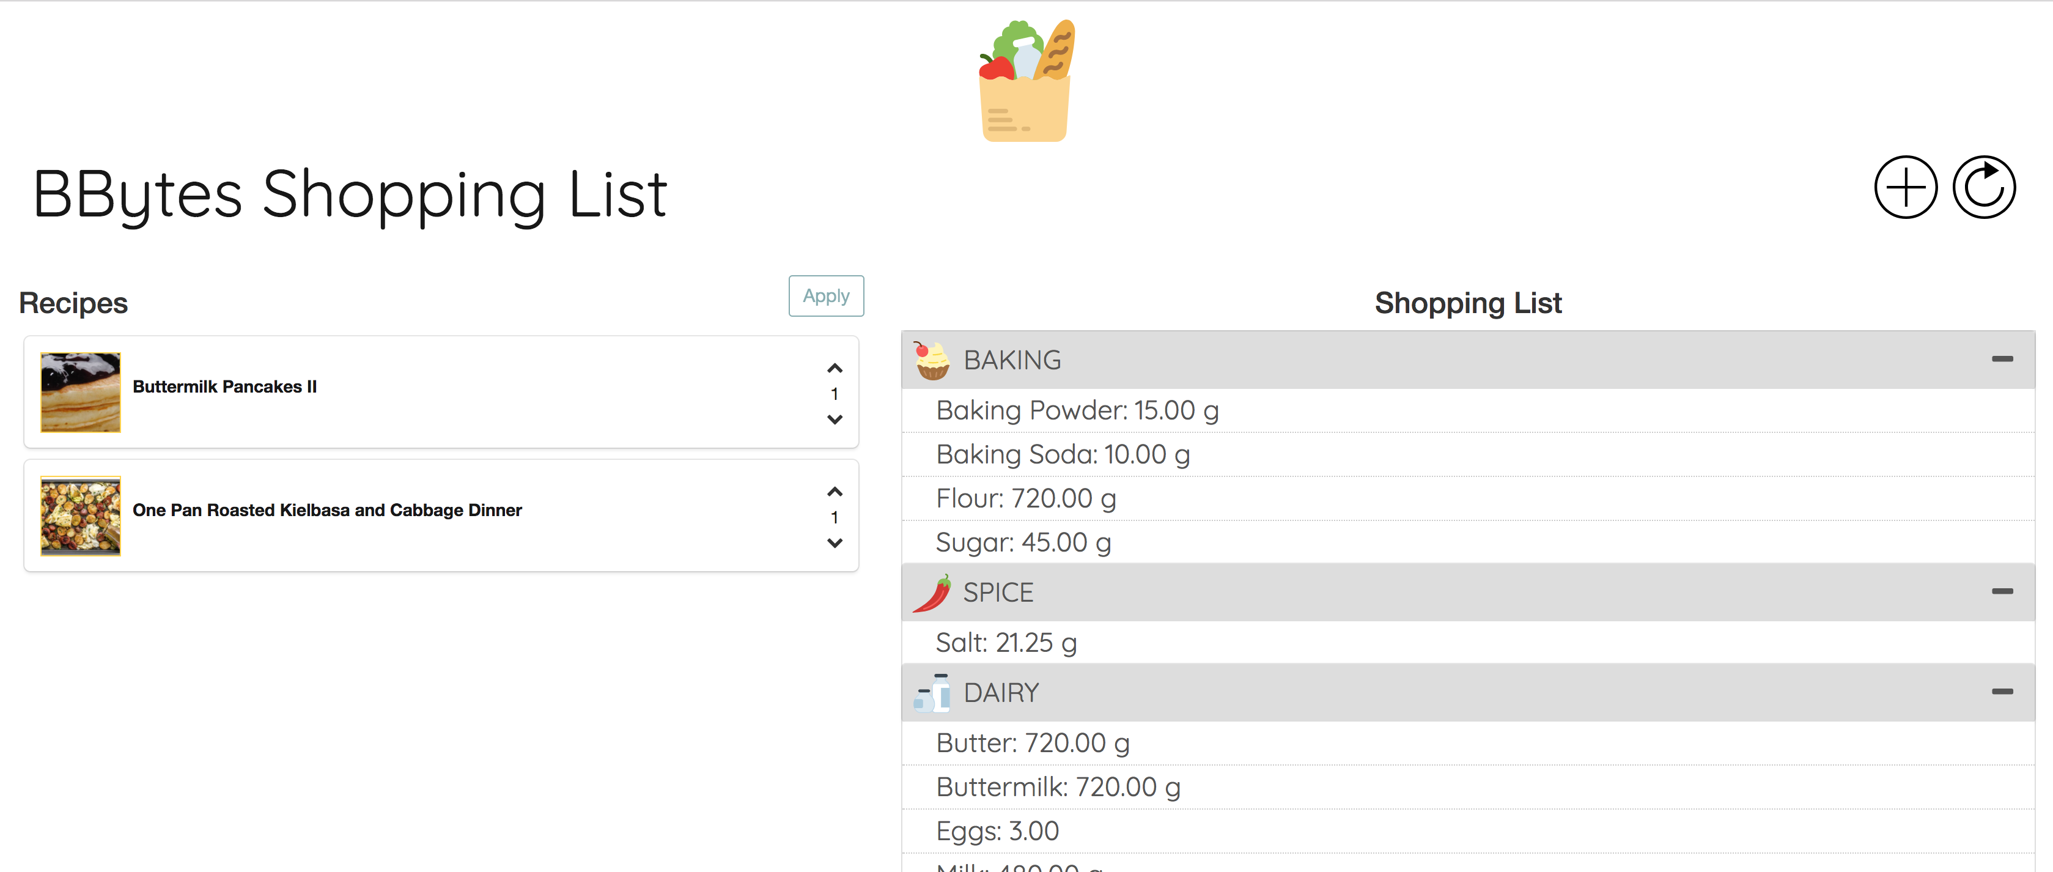This screenshot has width=2053, height=872.
Task: Select the Buttermilk Pancakes II recipe title
Action: coord(225,386)
